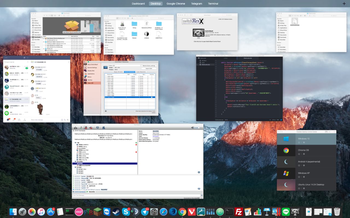Switch to the Telegram space
This screenshot has width=350, height=218.
point(197,4)
